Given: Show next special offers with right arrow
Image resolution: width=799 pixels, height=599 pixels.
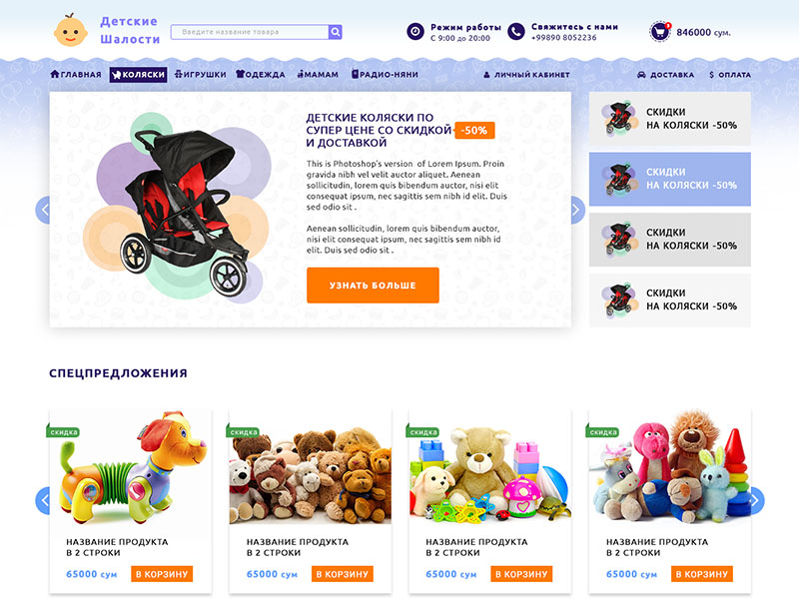Looking at the screenshot, I should point(757,501).
